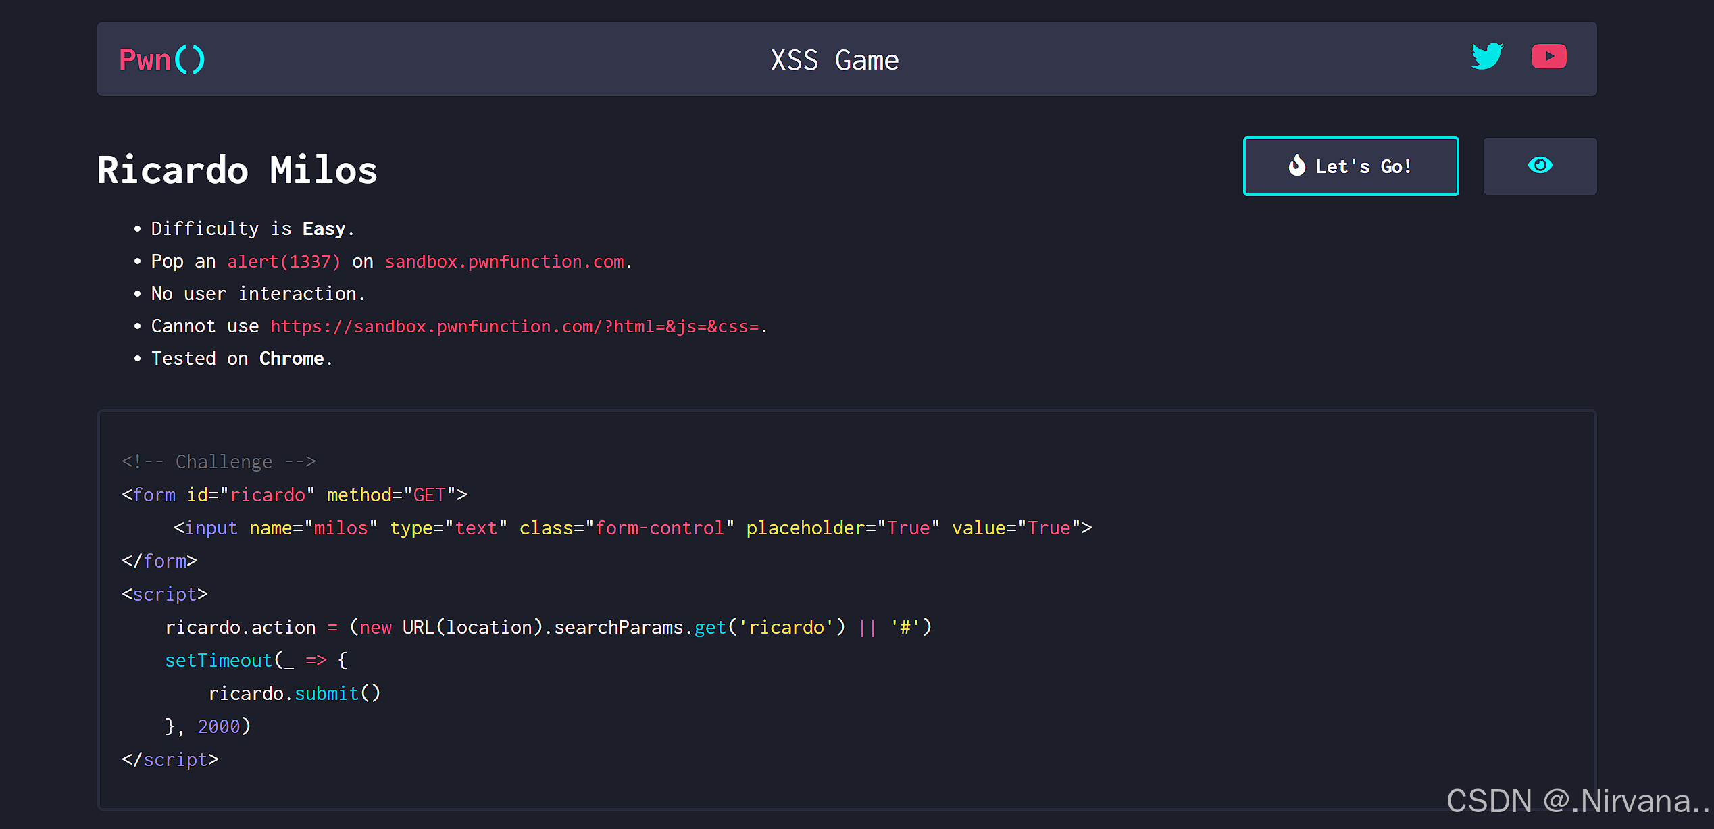Open the Twitter bird icon link

[x=1487, y=57]
